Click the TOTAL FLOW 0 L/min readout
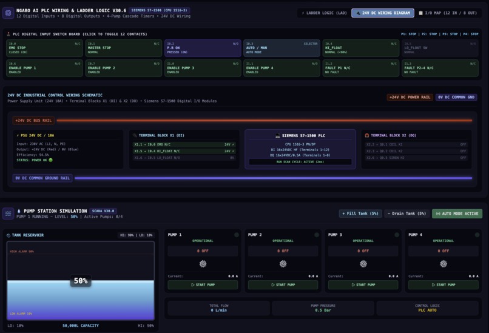 point(218,308)
